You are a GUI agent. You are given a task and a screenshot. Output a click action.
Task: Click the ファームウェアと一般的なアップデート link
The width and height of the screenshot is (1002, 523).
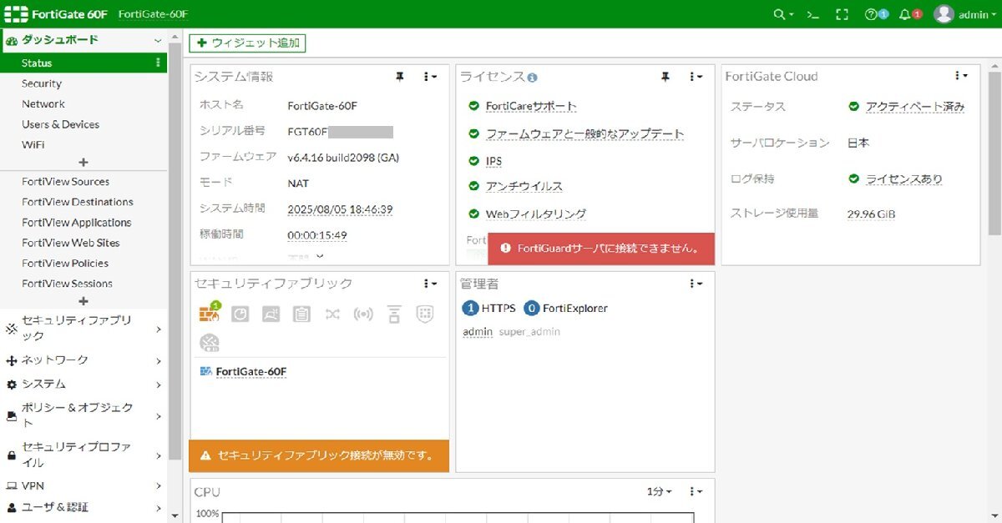click(585, 133)
